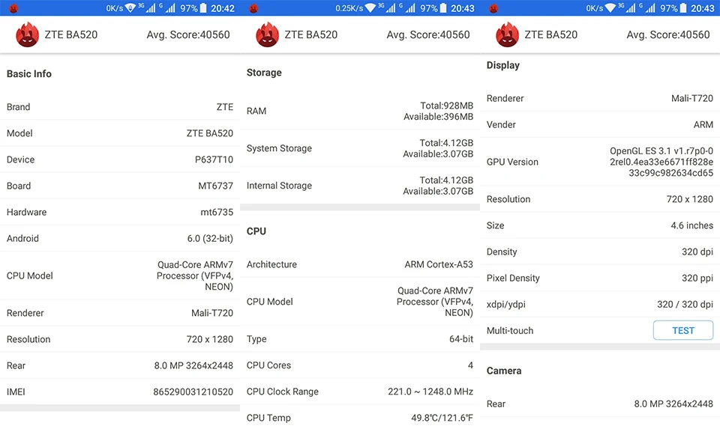
Task: Select CPU Clock Range 221.0 ~ 1248.0 MHz
Action: [x=430, y=392]
